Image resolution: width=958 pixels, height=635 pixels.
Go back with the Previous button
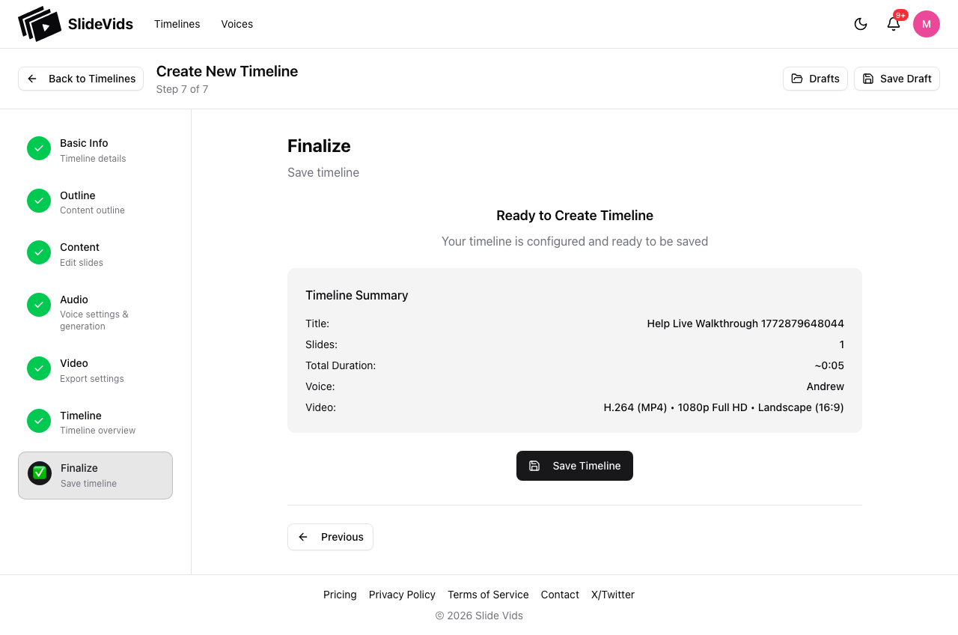click(330, 537)
